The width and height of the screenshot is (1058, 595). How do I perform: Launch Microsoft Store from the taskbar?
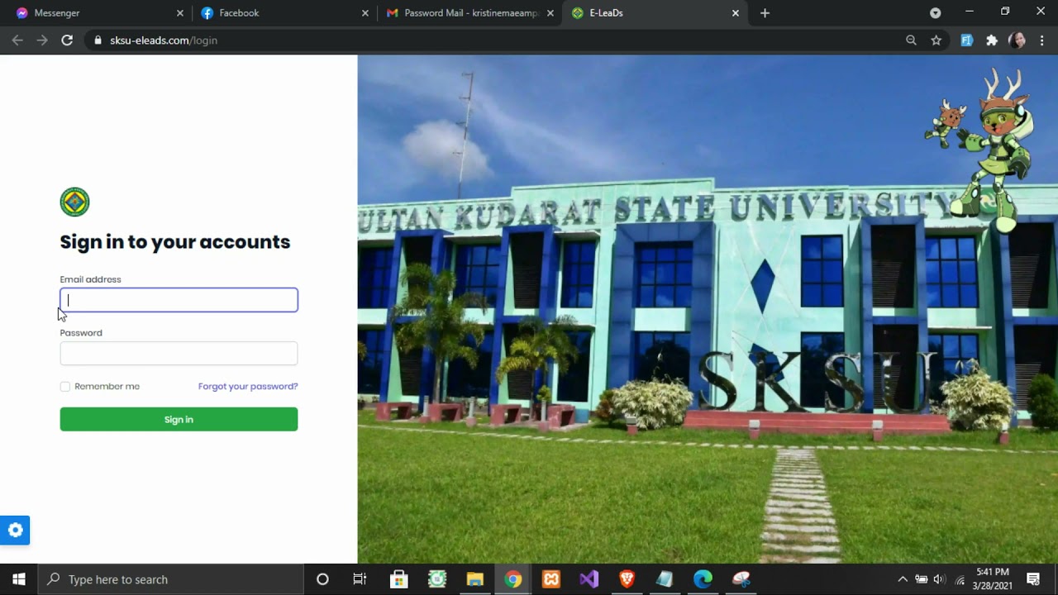coord(398,579)
